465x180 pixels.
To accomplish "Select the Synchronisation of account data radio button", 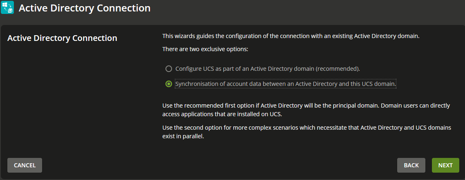I will tap(169, 84).
